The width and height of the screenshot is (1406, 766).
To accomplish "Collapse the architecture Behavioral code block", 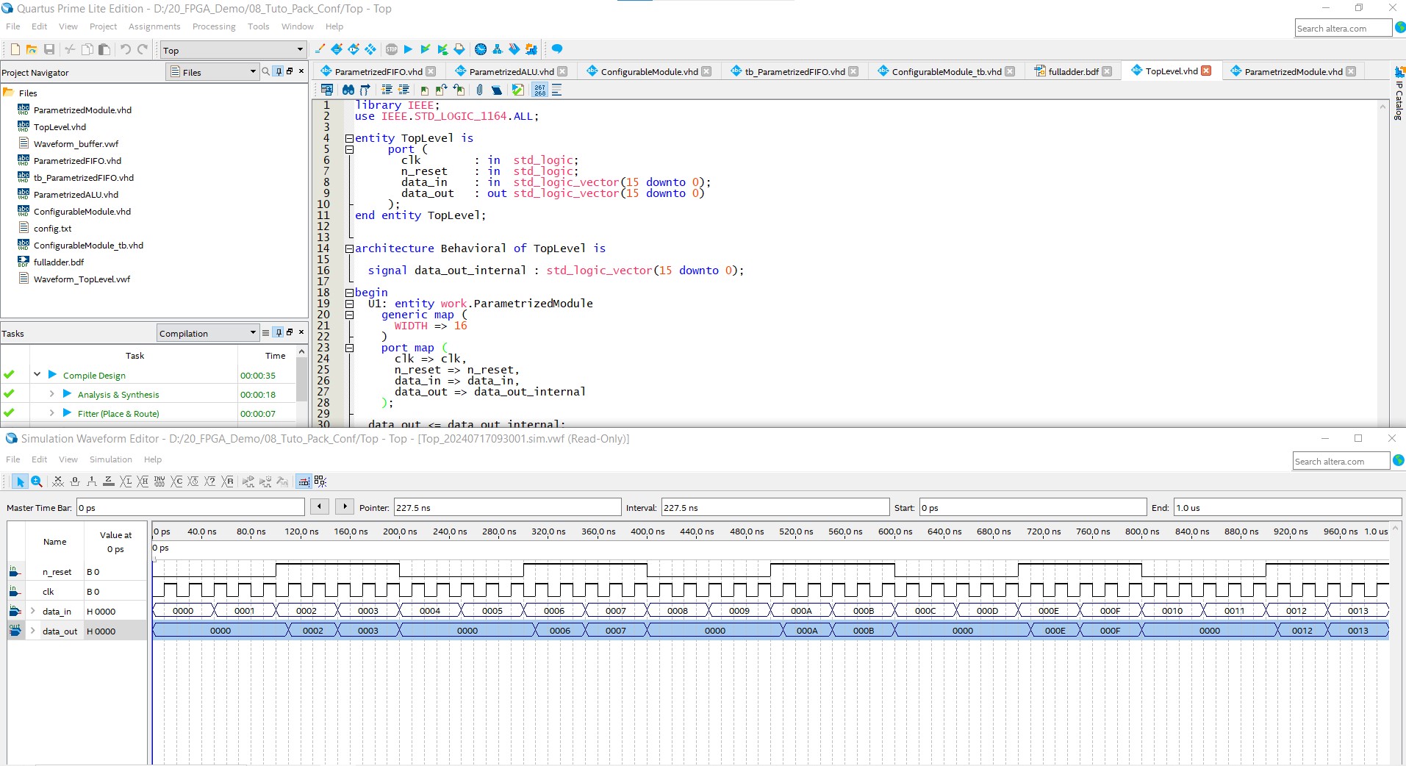I will point(350,248).
